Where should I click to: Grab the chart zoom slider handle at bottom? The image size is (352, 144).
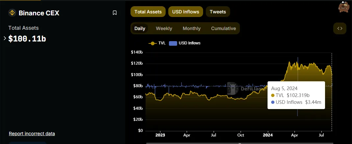(x=240, y=143)
